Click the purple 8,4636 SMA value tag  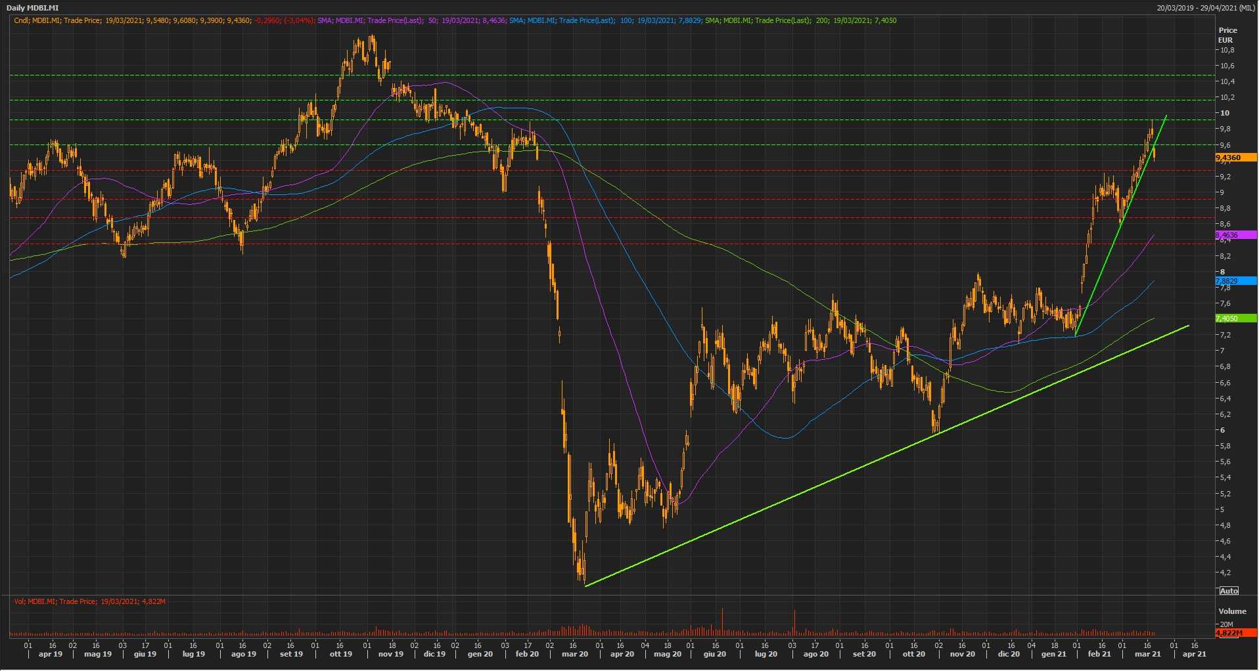pos(1235,235)
